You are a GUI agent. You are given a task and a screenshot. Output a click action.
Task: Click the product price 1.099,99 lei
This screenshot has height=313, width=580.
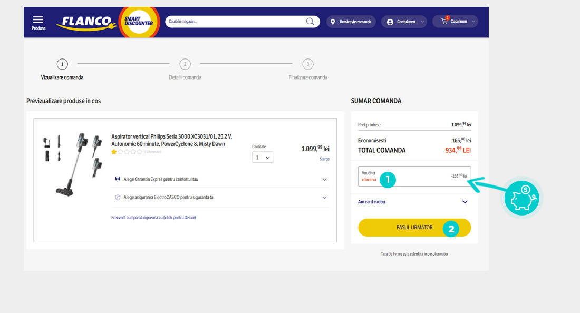(315, 149)
